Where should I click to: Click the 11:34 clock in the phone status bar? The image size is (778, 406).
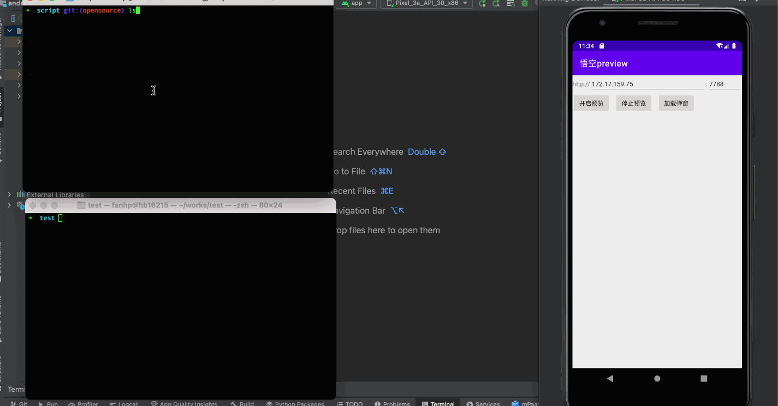[x=586, y=46]
